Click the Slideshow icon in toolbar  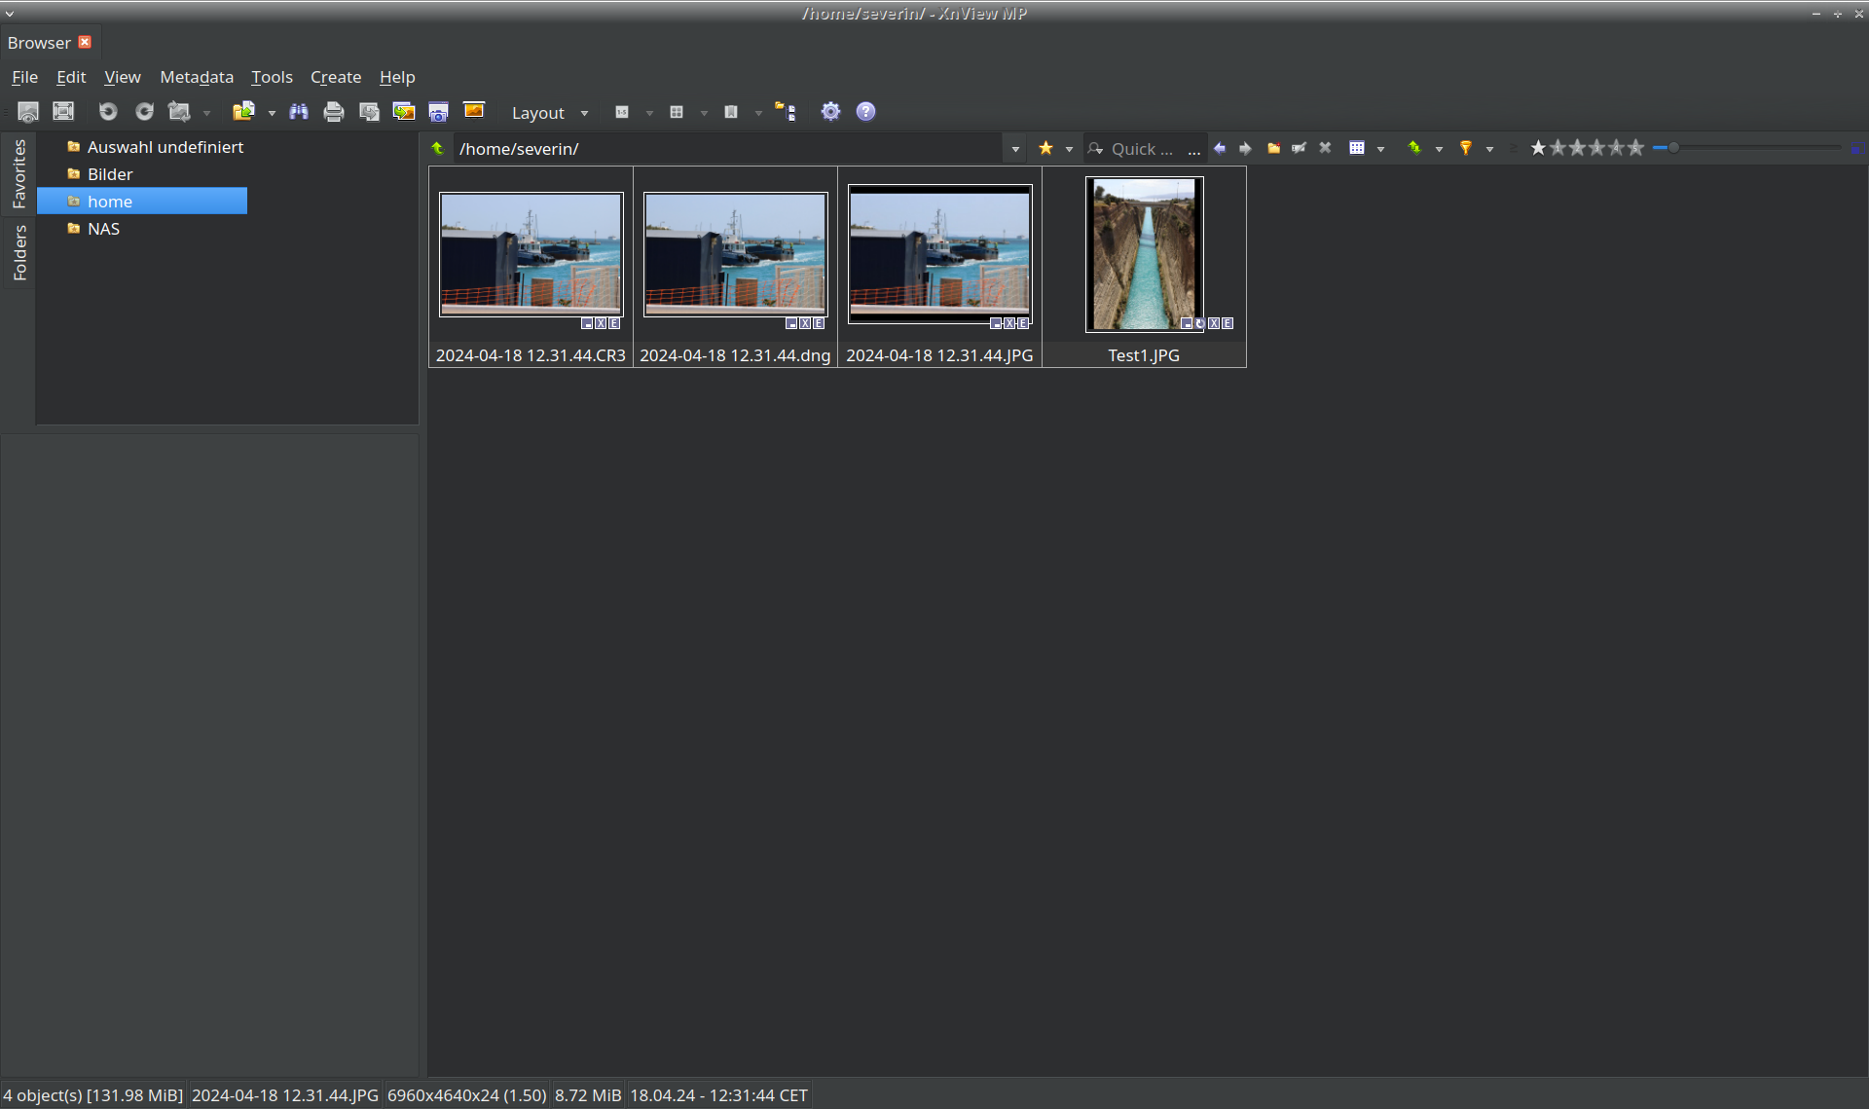click(x=474, y=111)
